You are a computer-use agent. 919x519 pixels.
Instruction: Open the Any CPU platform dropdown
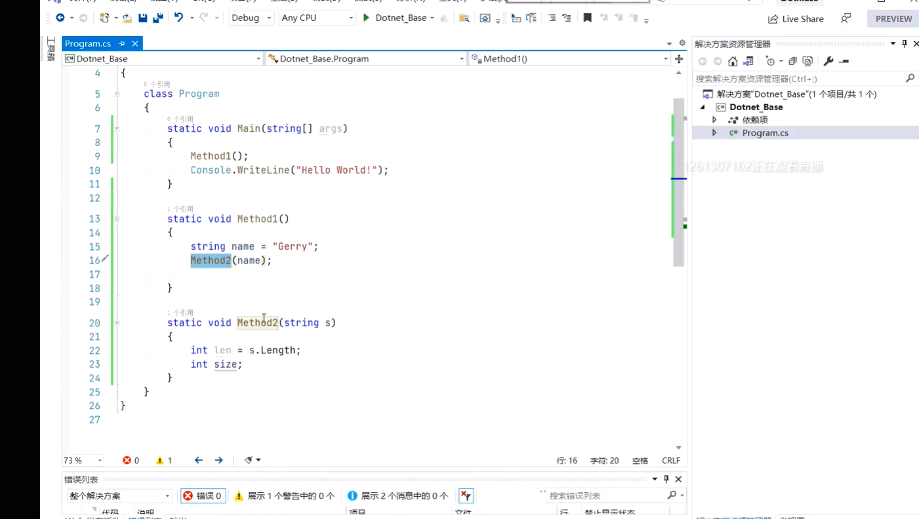(x=317, y=18)
